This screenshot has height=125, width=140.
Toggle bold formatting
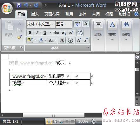pos(30,33)
